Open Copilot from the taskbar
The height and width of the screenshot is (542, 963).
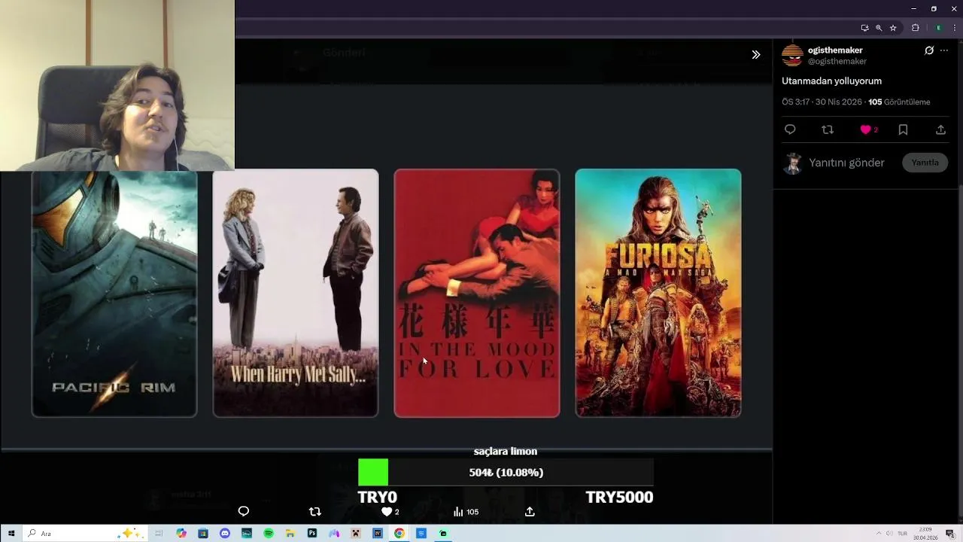[181, 534]
